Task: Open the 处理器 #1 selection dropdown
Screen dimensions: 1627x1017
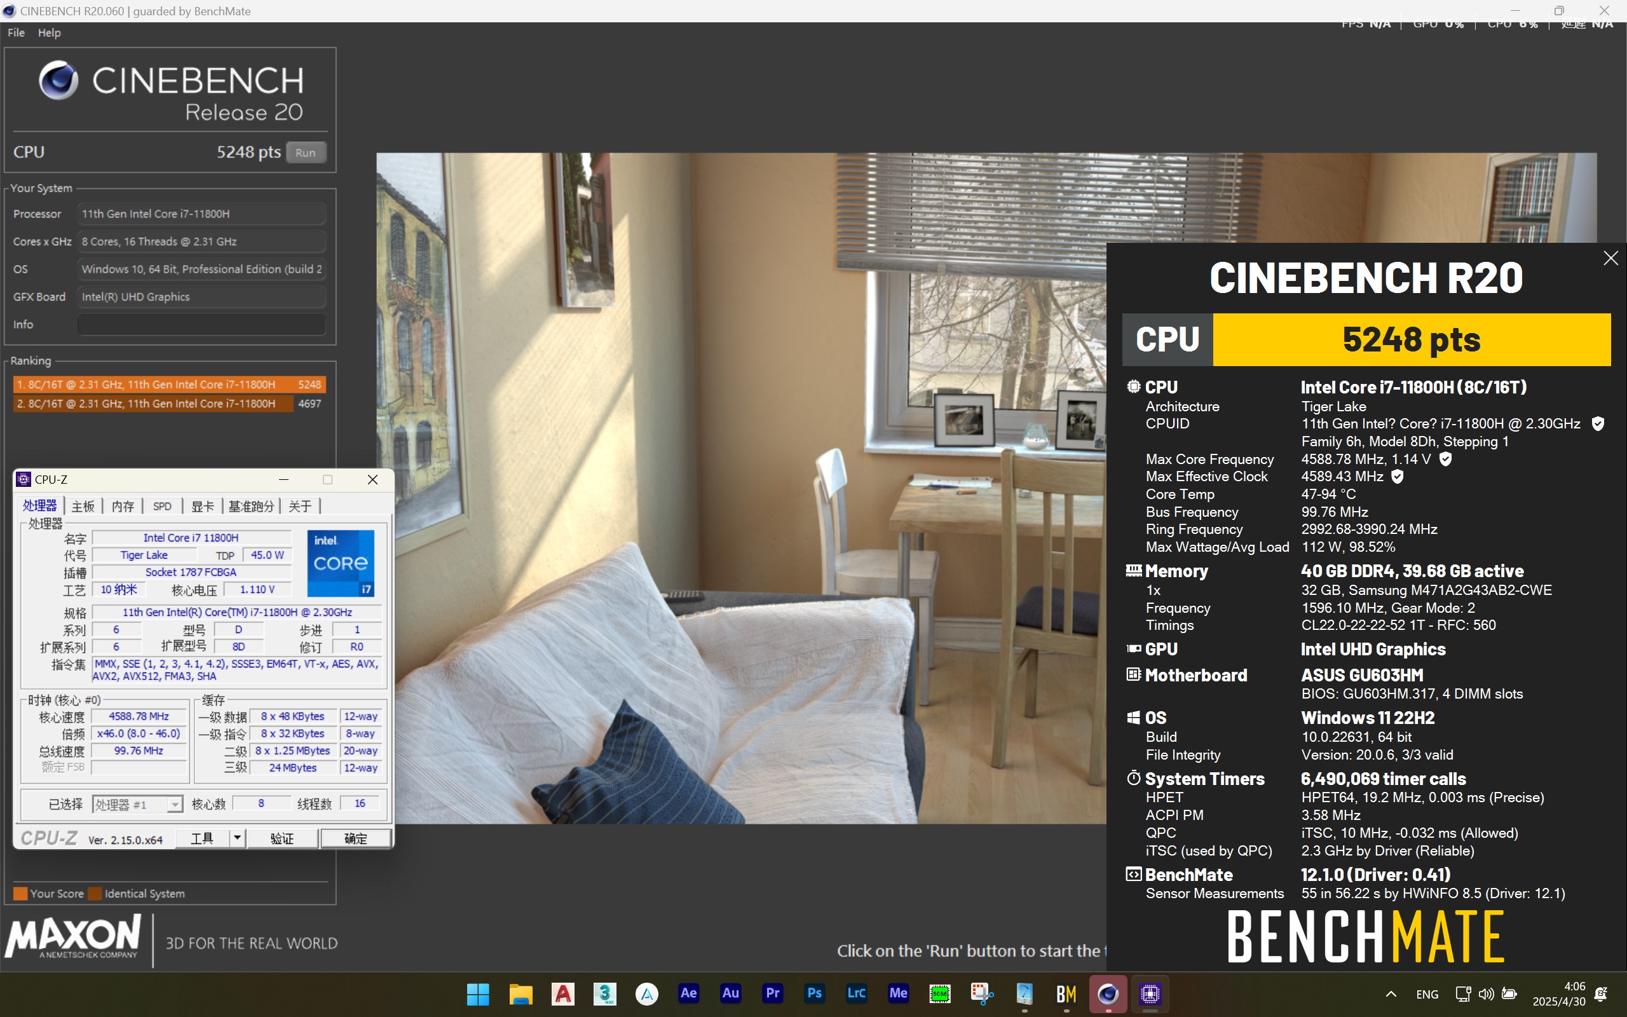Action: click(137, 805)
